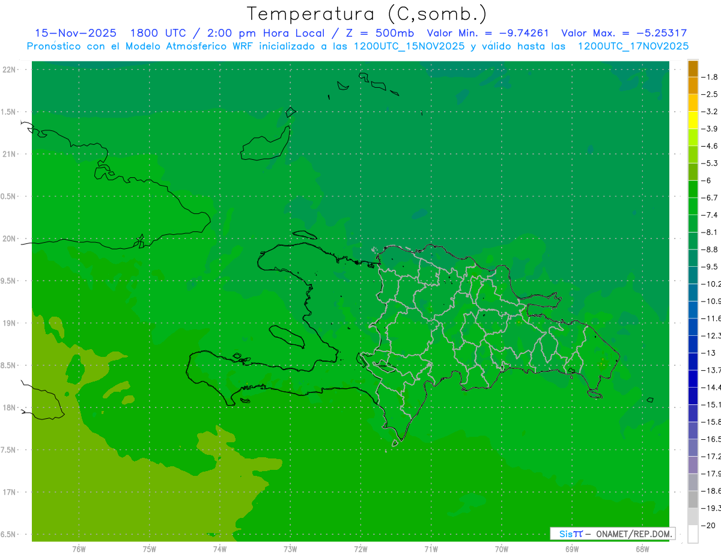Click the '20N' latitude label
Screen dimensions: 721x557
[x=10, y=239]
